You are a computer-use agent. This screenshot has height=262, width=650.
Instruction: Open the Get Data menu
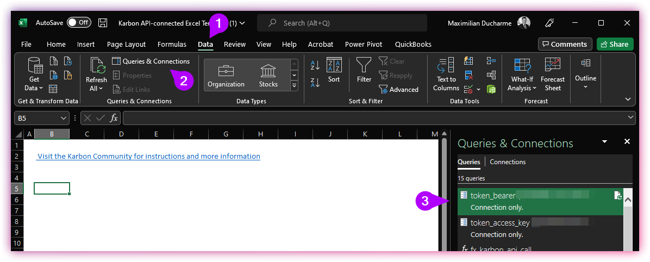coord(34,74)
